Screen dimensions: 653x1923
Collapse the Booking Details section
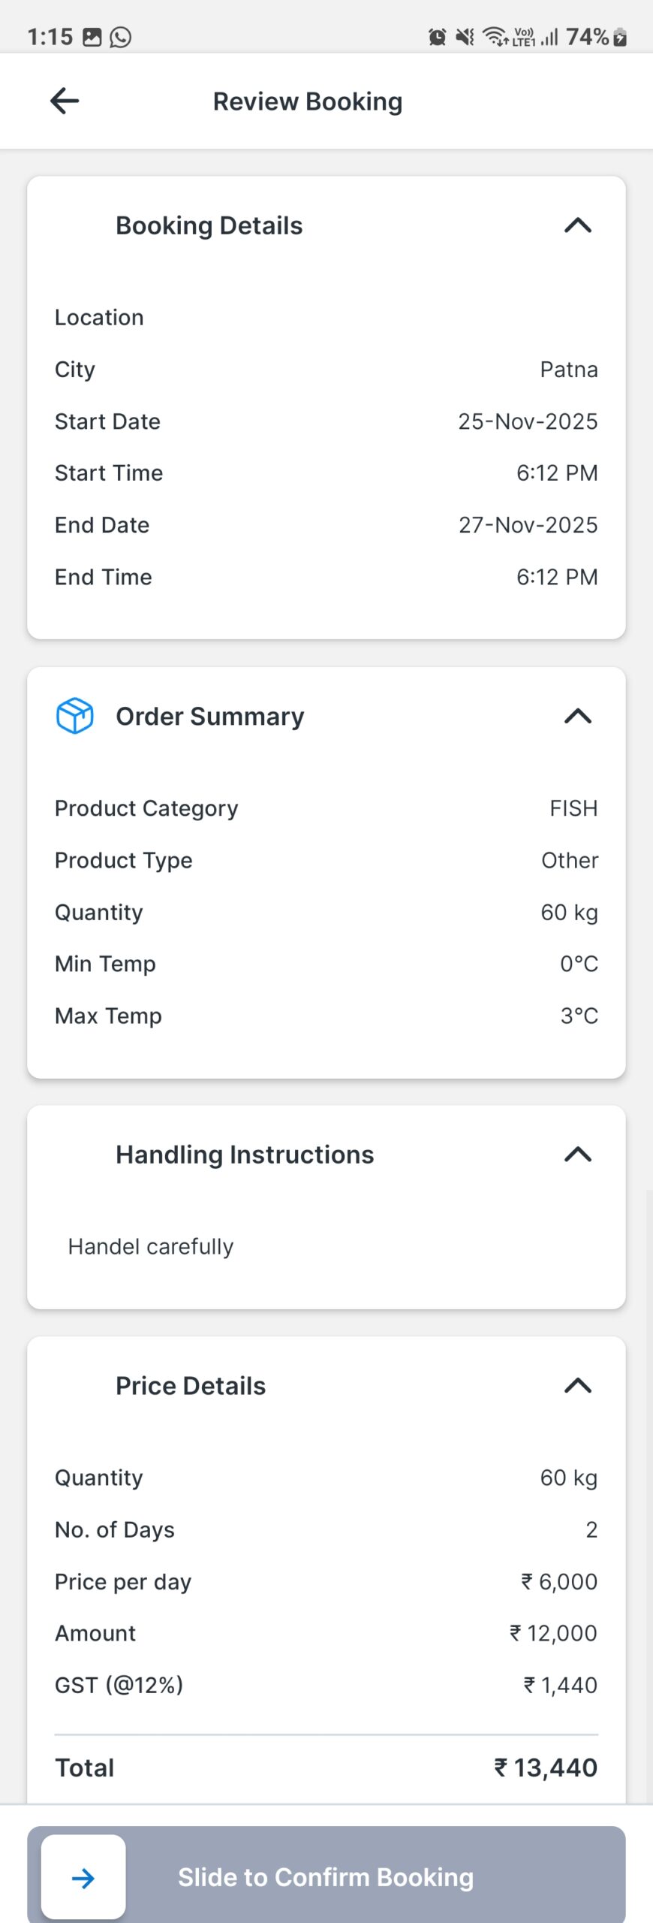(578, 225)
